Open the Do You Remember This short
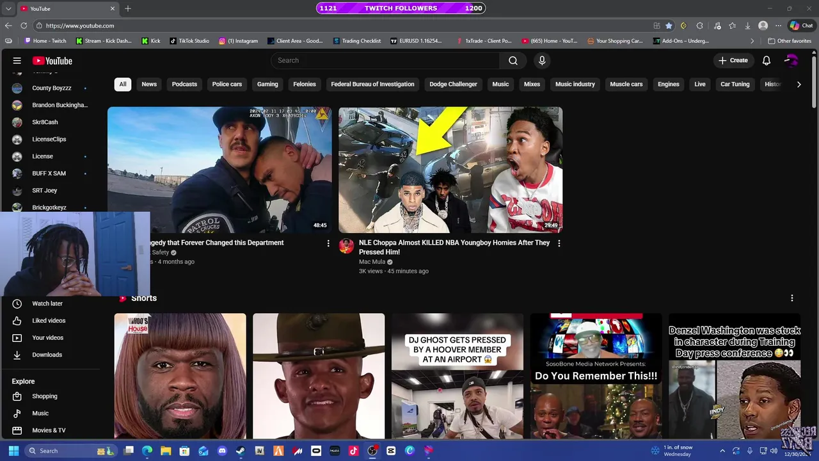 [x=596, y=376]
